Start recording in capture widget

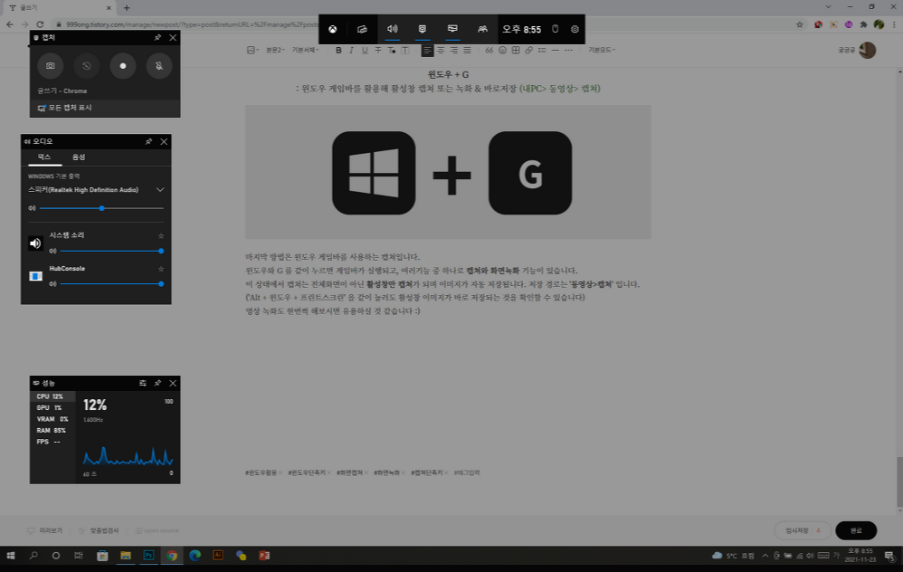123,66
